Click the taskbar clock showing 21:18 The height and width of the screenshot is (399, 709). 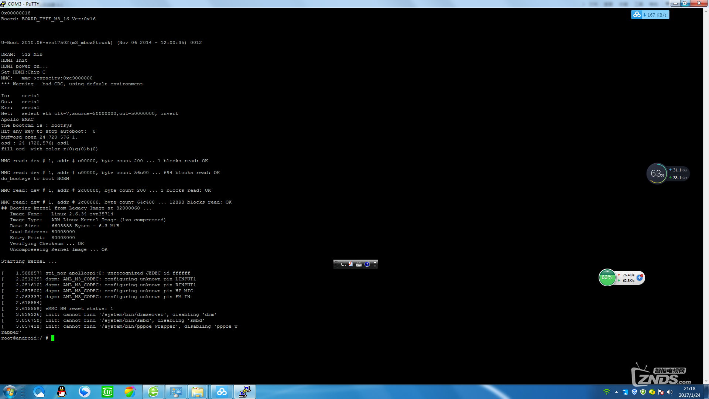tap(689, 392)
